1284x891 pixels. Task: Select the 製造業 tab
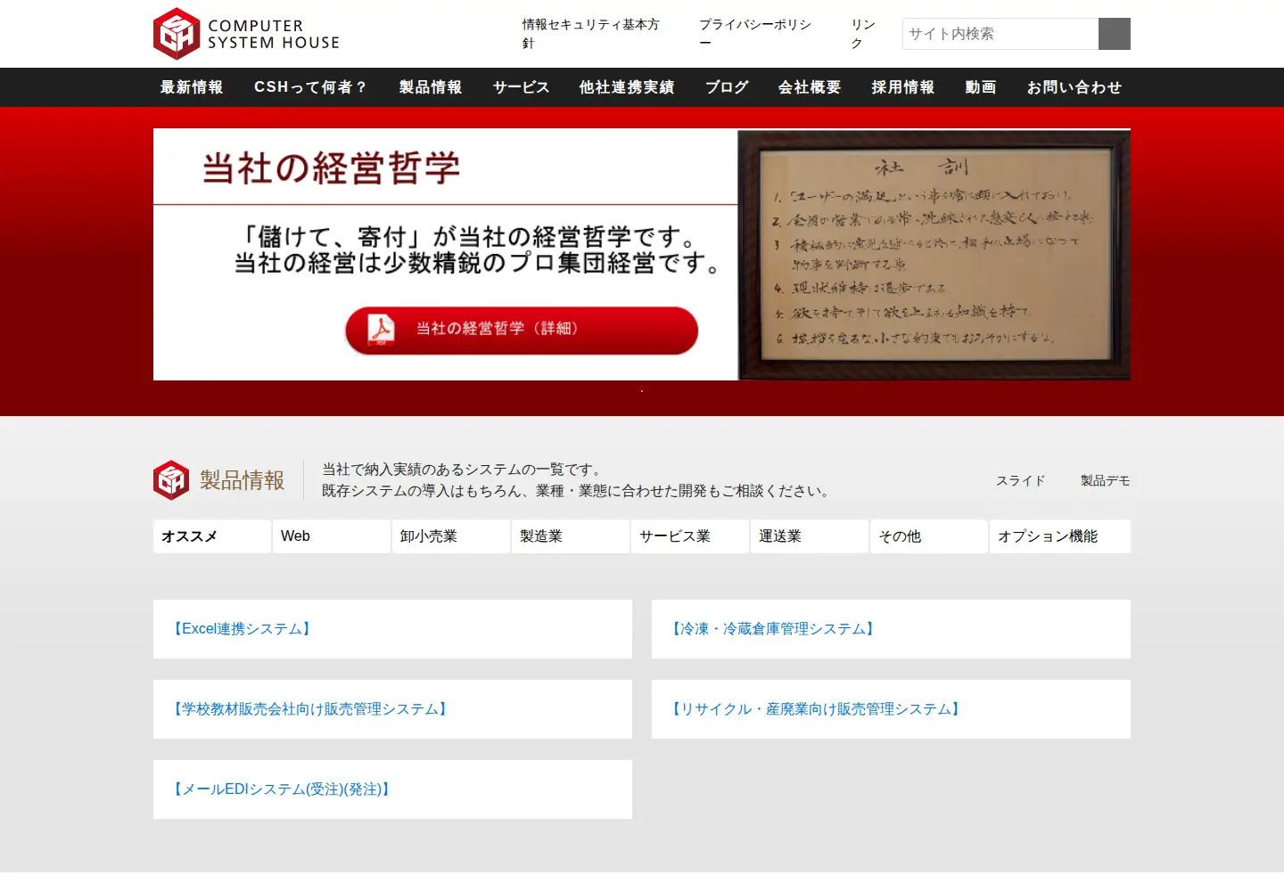[x=571, y=536]
